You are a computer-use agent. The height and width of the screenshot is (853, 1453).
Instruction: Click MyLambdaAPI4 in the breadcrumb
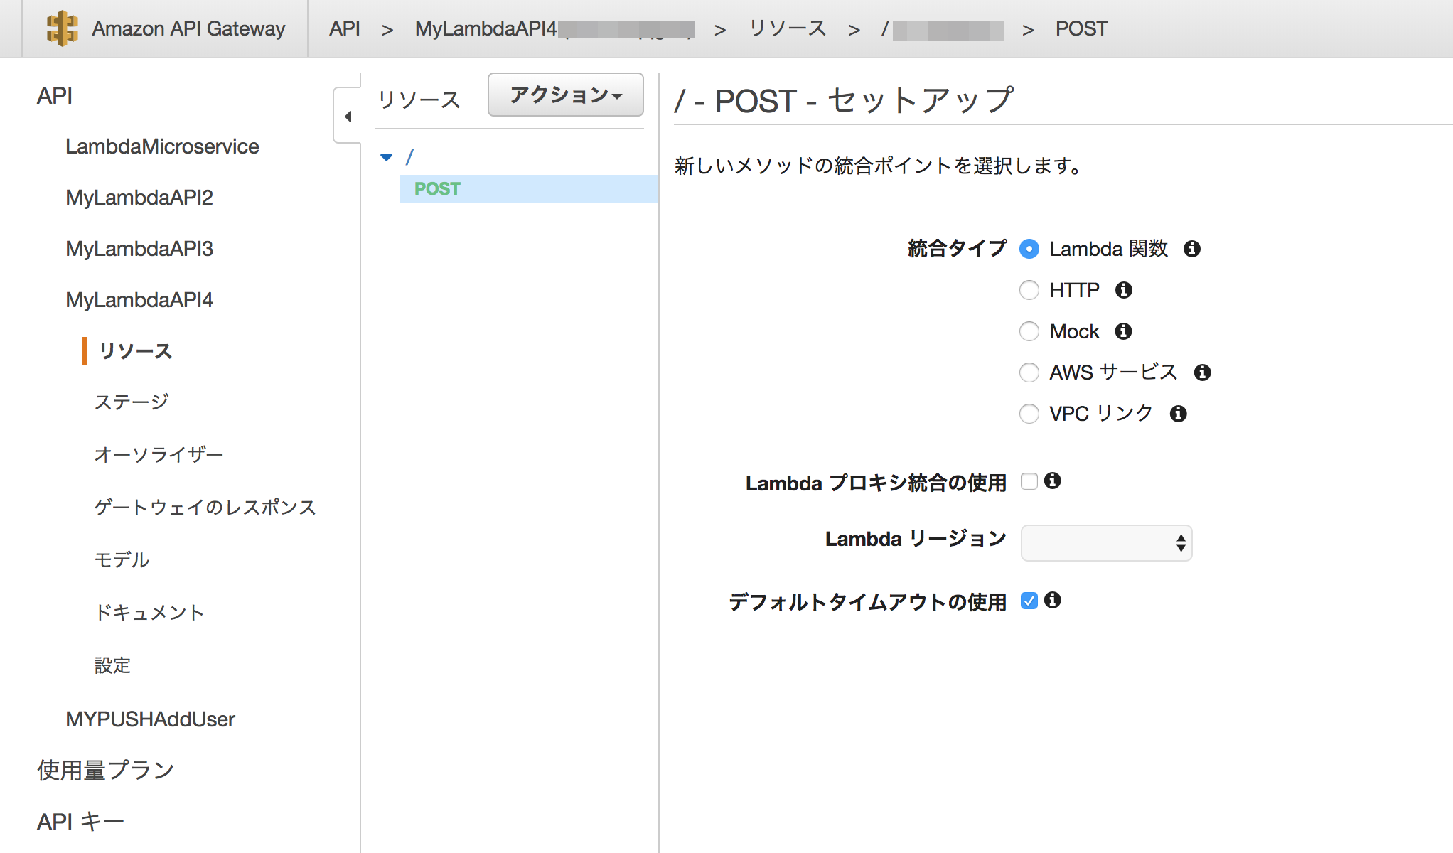click(x=486, y=28)
